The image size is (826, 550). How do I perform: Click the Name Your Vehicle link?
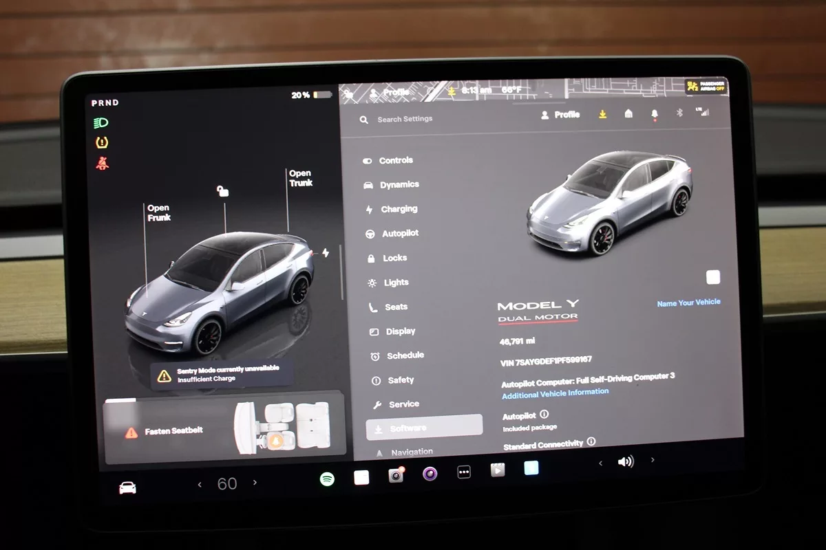(688, 302)
